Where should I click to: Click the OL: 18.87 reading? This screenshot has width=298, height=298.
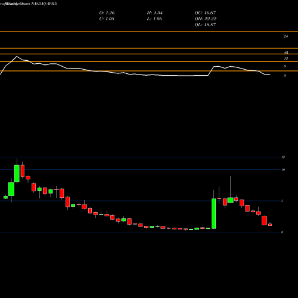point(205,24)
